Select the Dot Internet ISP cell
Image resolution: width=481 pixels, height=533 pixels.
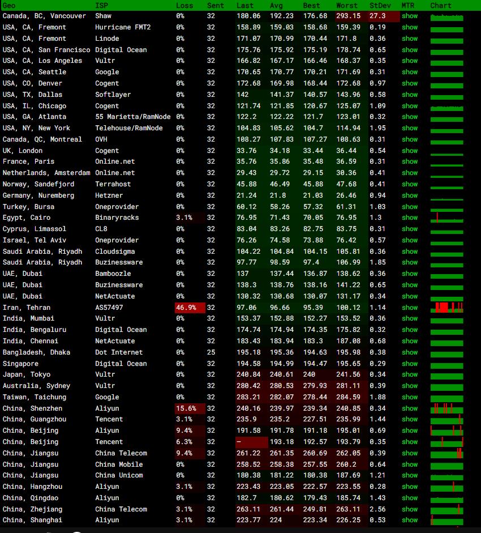119,352
